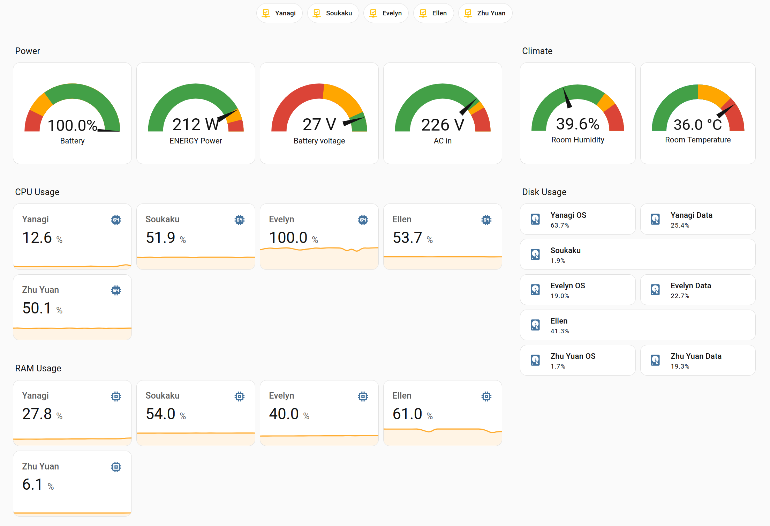Select the Ellen chip in the top bar

(x=433, y=13)
